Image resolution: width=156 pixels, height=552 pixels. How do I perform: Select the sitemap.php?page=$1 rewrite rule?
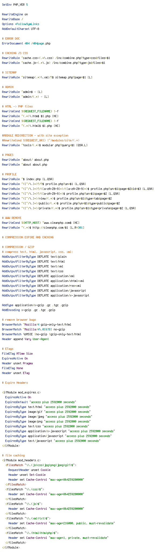47,78
